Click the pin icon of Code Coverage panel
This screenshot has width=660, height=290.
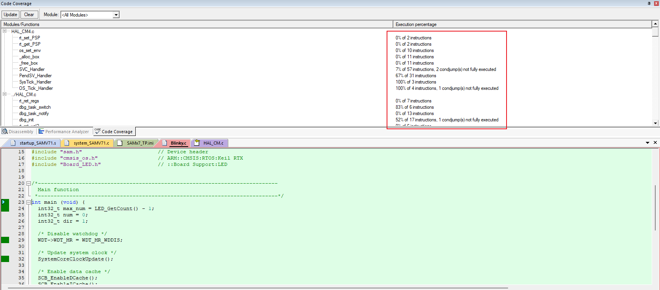(x=649, y=4)
